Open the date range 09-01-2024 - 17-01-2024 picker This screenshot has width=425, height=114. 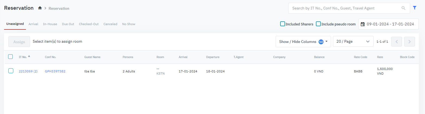[390, 24]
